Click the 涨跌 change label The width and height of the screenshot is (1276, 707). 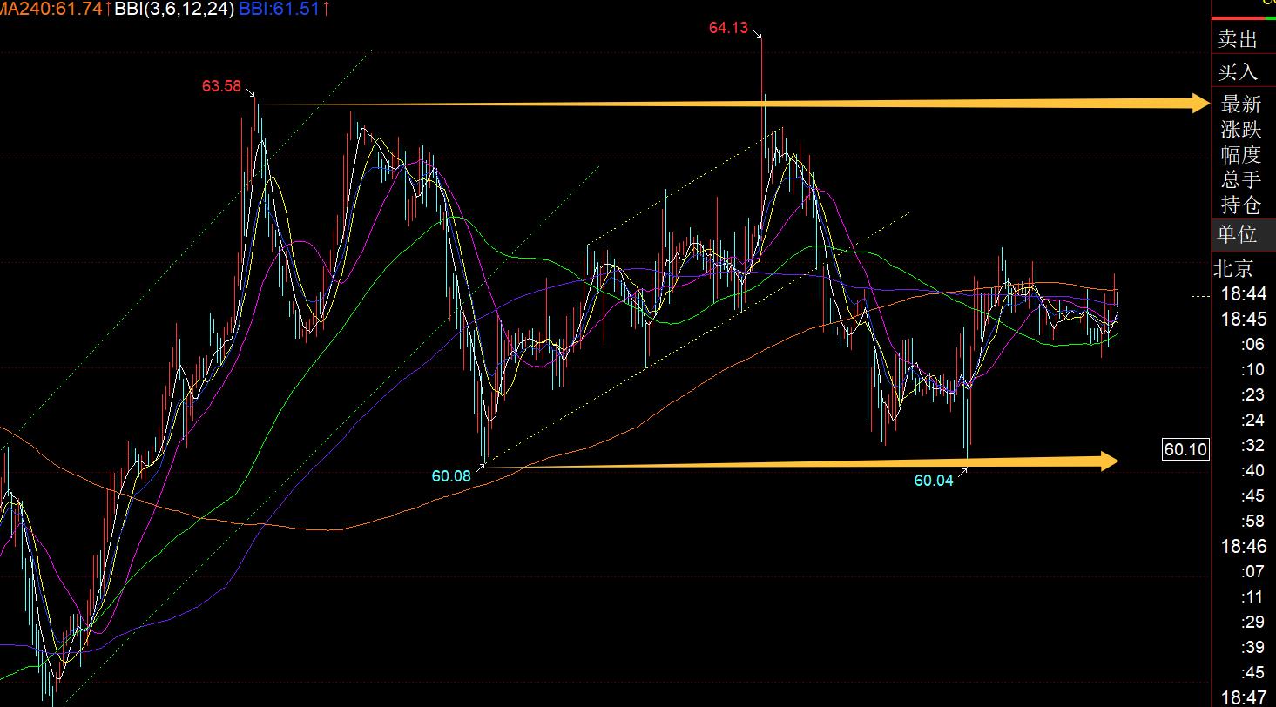coord(1241,129)
